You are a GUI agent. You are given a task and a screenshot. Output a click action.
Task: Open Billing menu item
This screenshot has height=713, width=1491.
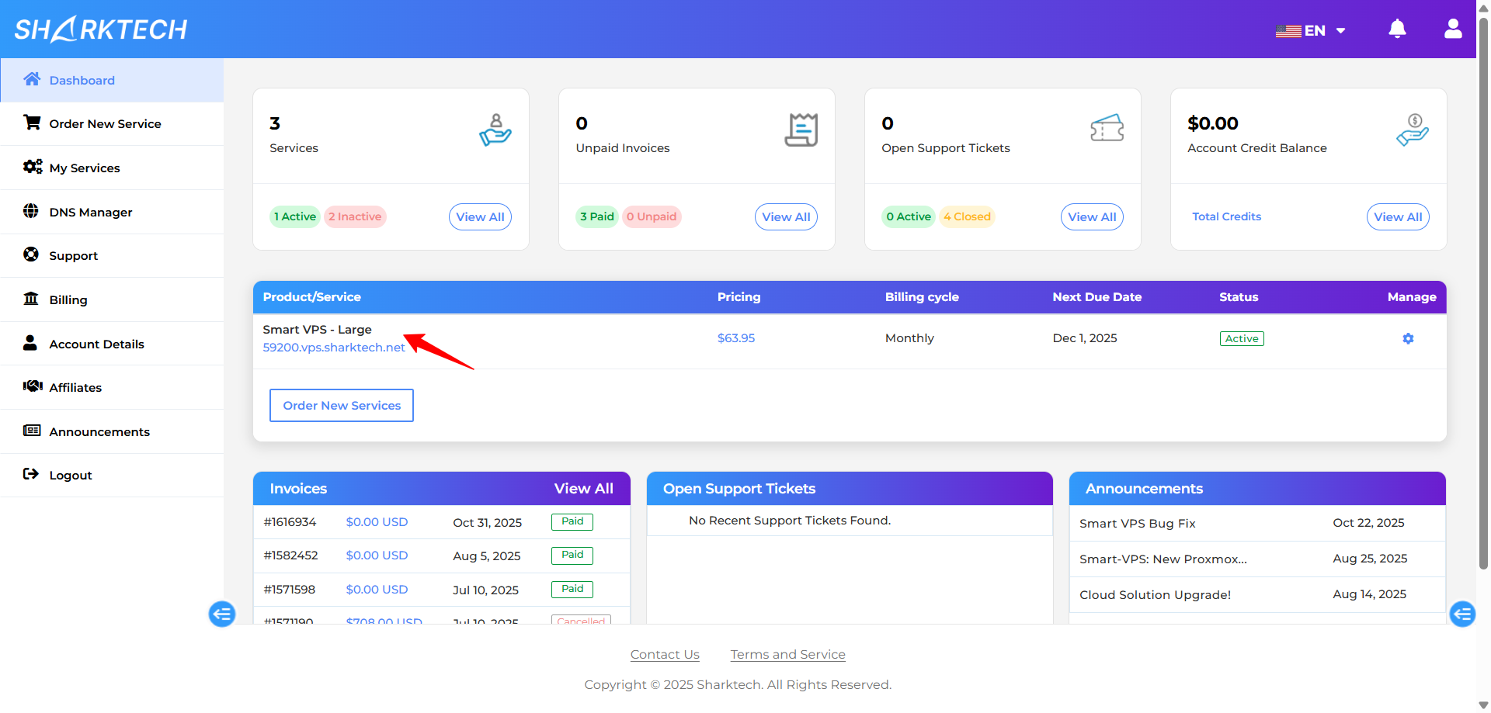click(x=112, y=300)
